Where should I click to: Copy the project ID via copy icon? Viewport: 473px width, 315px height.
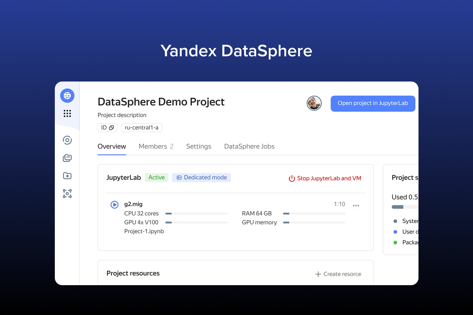point(111,128)
